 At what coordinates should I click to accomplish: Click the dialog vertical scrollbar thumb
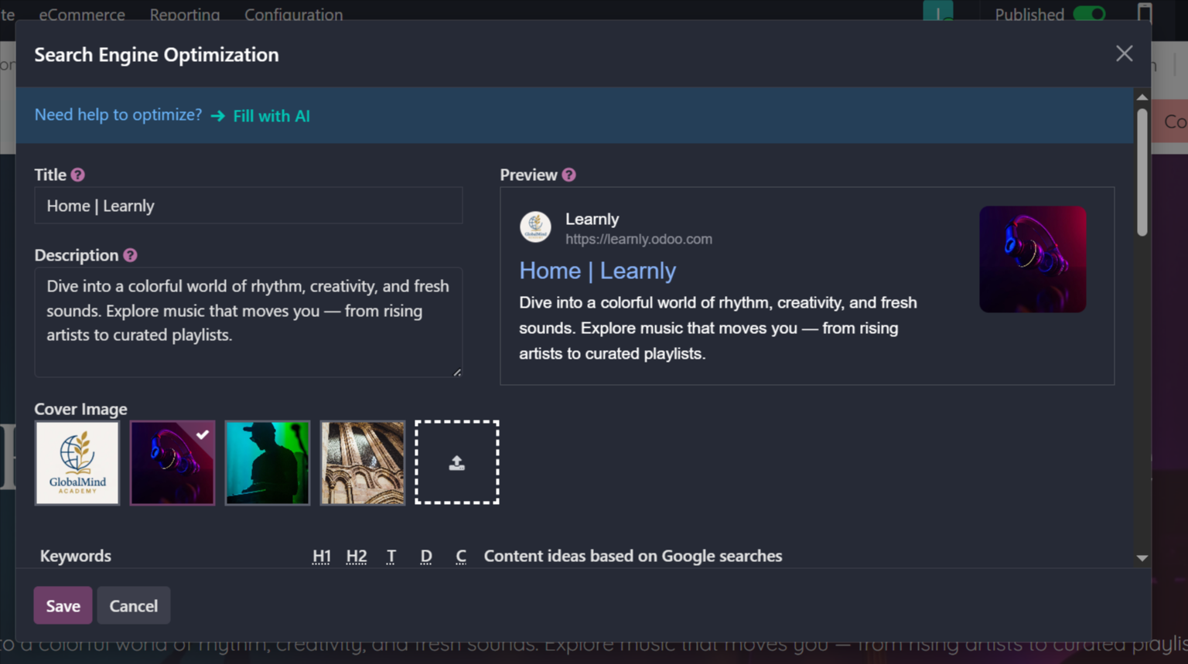tap(1142, 172)
